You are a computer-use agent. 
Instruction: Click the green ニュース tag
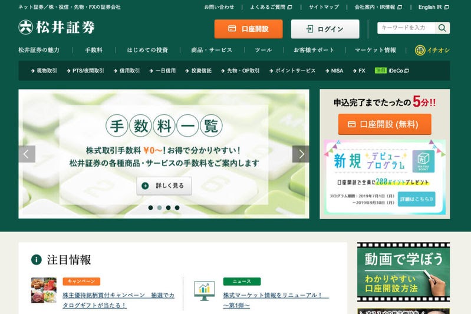point(242,281)
